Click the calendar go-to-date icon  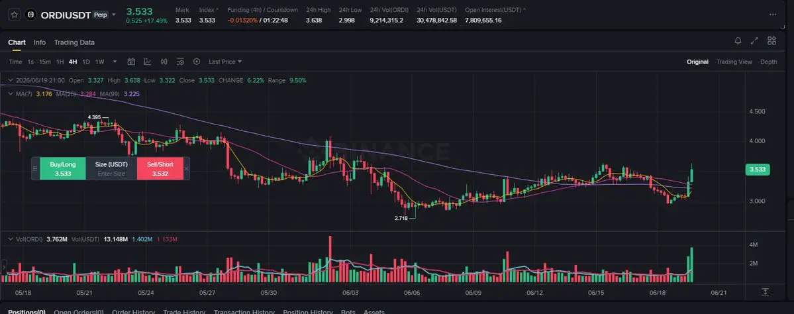(x=131, y=62)
